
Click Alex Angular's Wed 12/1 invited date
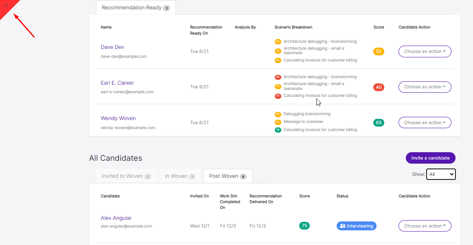(x=199, y=226)
